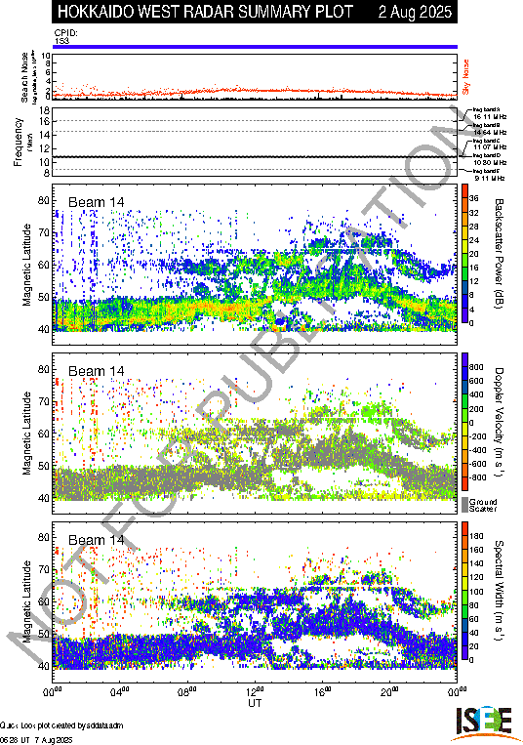Click the blue CPID 153 bar

(255, 47)
